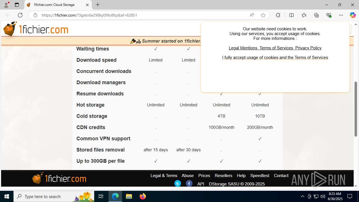Open Read aloud in address bar
This screenshot has width=359, height=202.
click(252, 15)
